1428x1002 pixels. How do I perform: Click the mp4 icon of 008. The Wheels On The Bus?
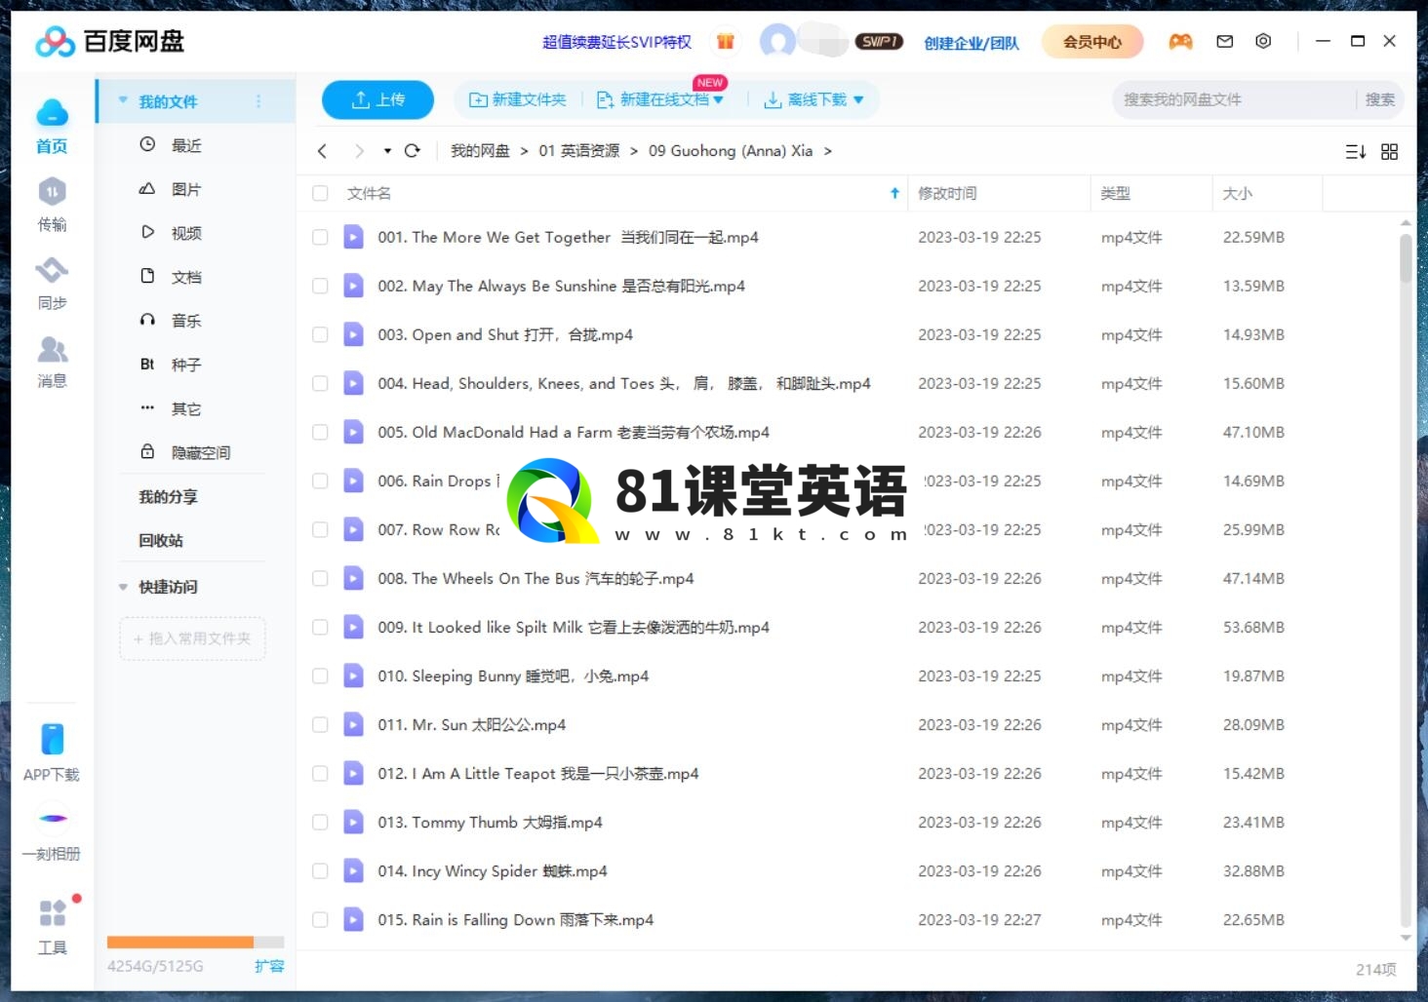353,578
